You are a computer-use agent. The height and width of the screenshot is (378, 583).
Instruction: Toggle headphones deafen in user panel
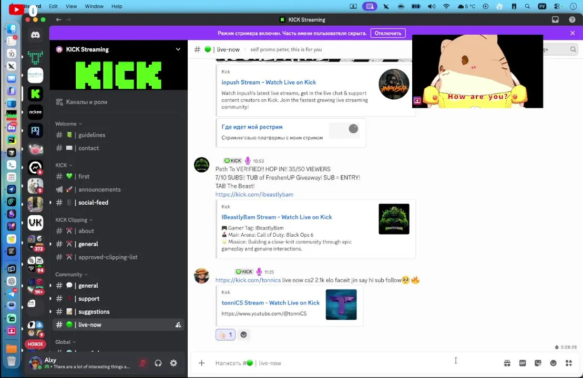click(x=158, y=363)
